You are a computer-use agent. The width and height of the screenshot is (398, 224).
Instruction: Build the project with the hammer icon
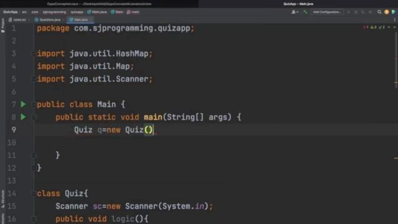click(x=305, y=12)
